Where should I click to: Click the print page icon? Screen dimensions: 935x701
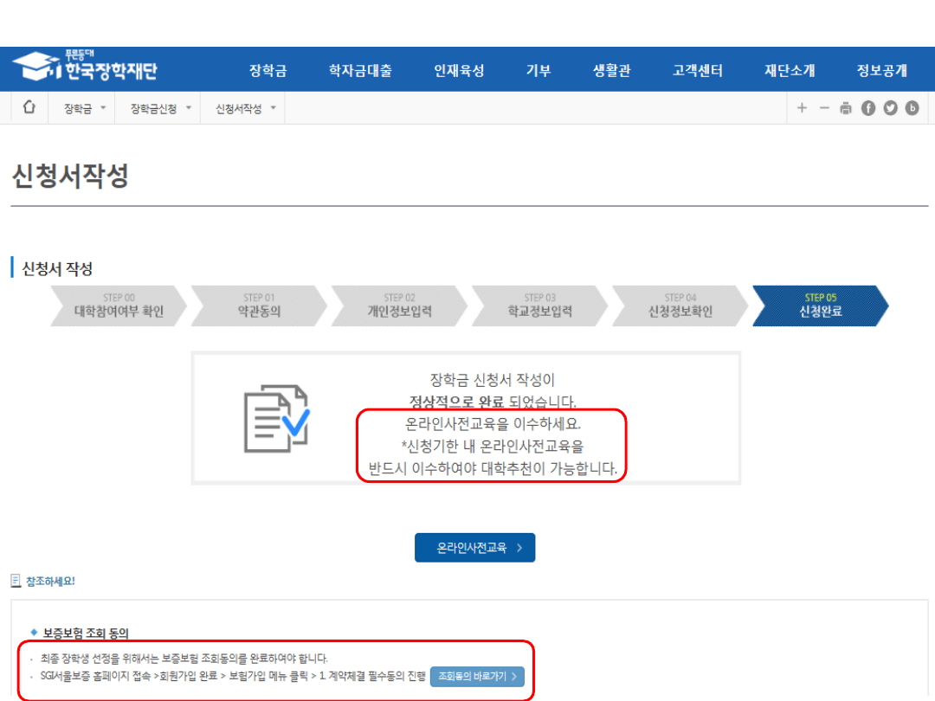[846, 108]
